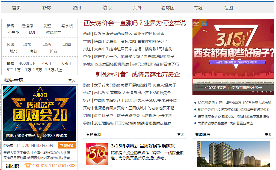Image resolution: width=276 pixels, height=170 pixels.
Task: Select the last carousel dot on the banner
Action: pyautogui.click(x=271, y=92)
